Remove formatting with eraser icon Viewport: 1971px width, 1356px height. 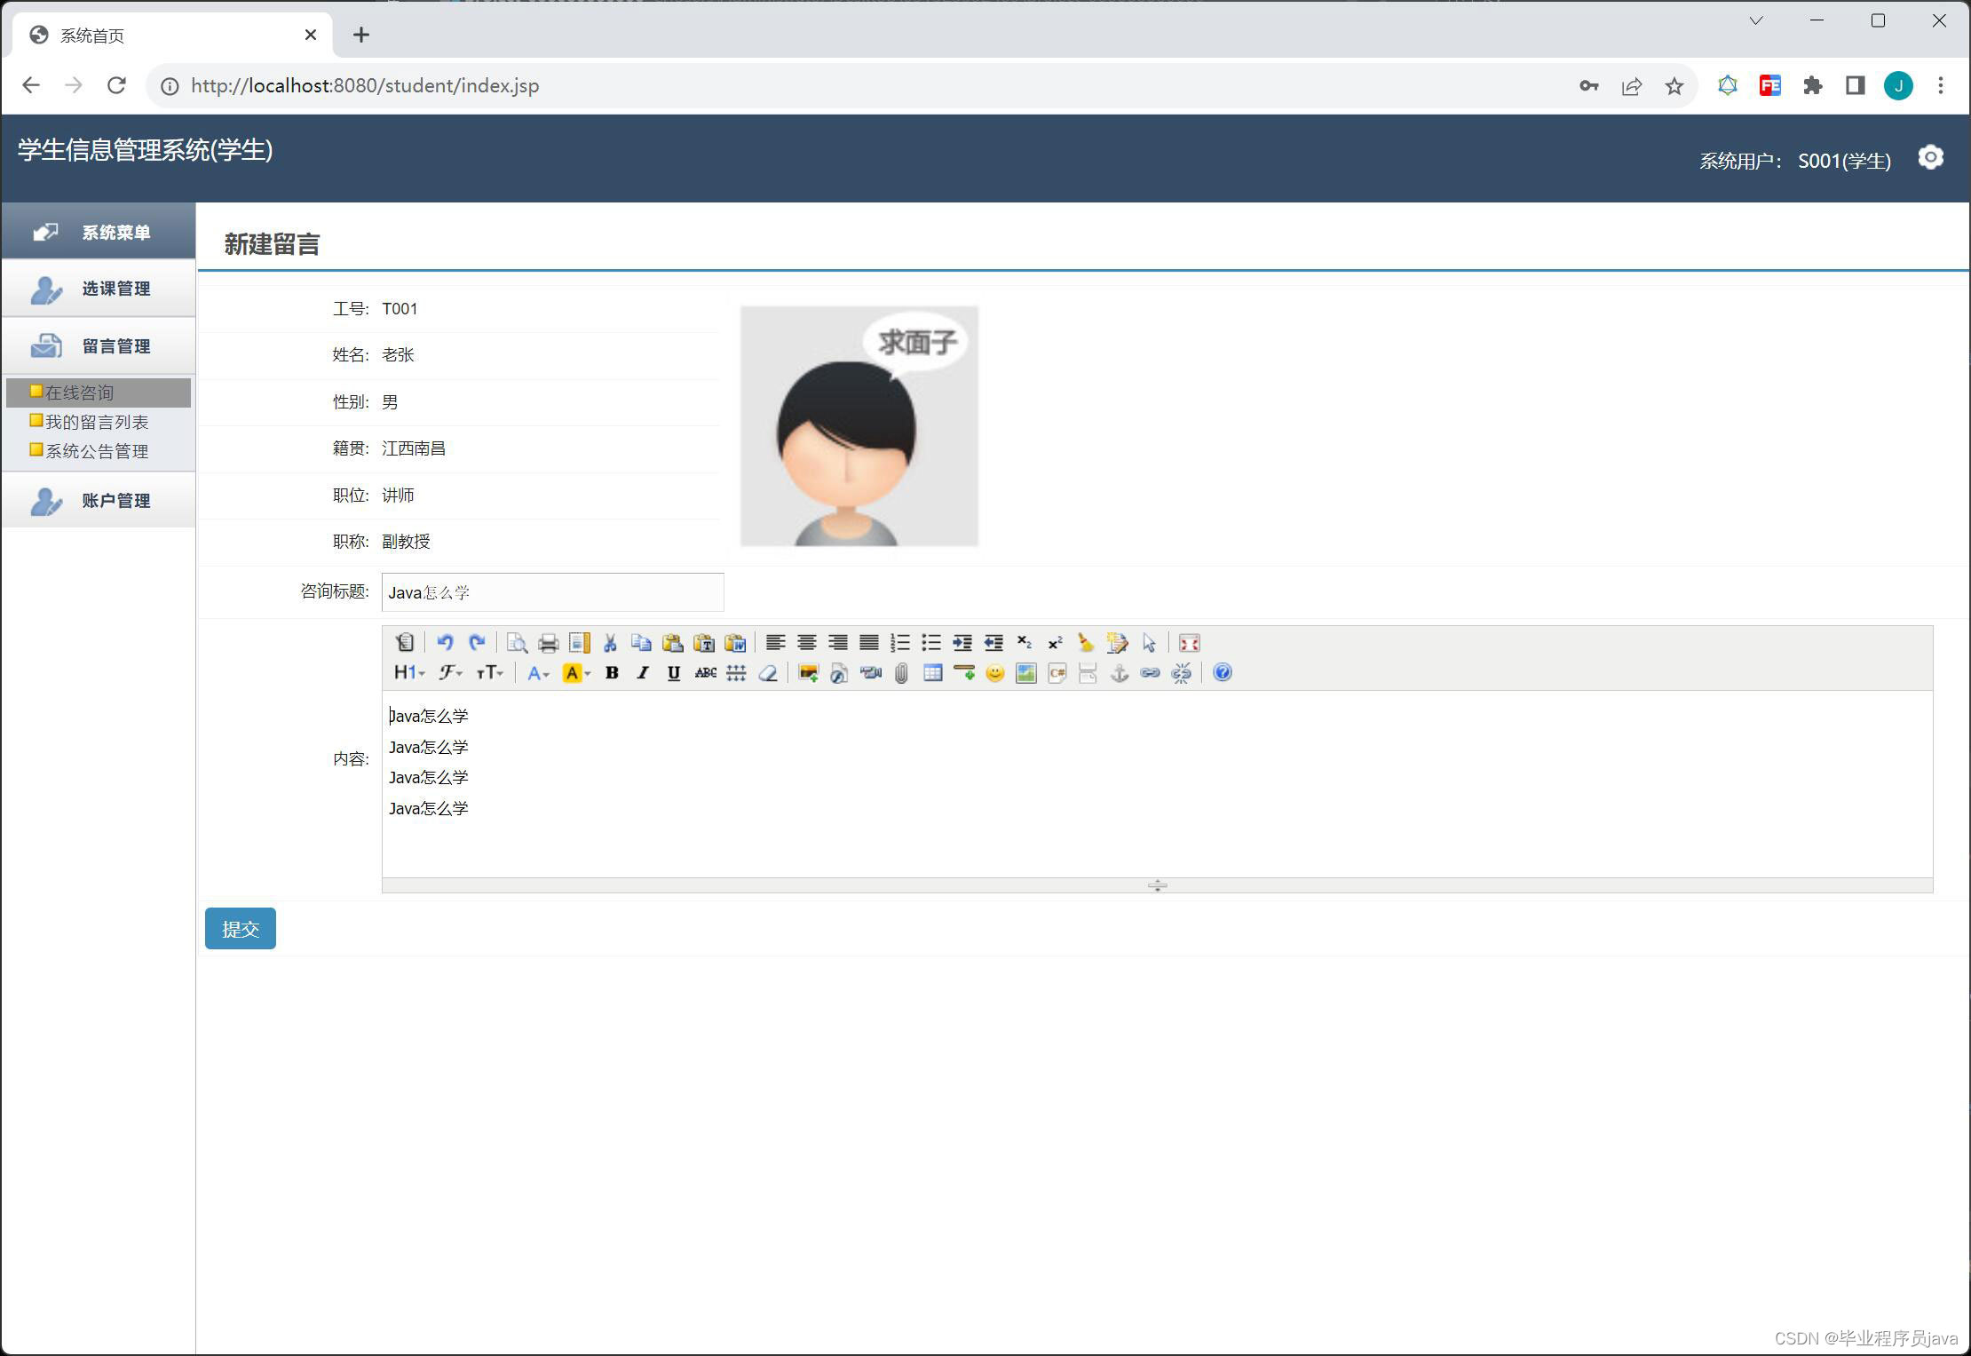coord(767,672)
